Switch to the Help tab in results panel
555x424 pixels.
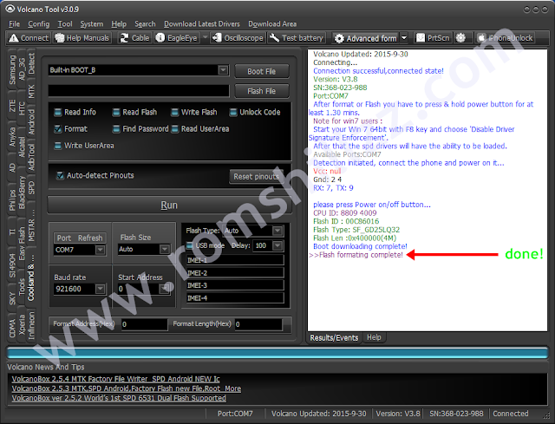tap(374, 337)
